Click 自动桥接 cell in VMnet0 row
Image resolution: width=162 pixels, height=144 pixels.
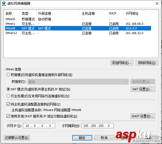tap(45, 19)
